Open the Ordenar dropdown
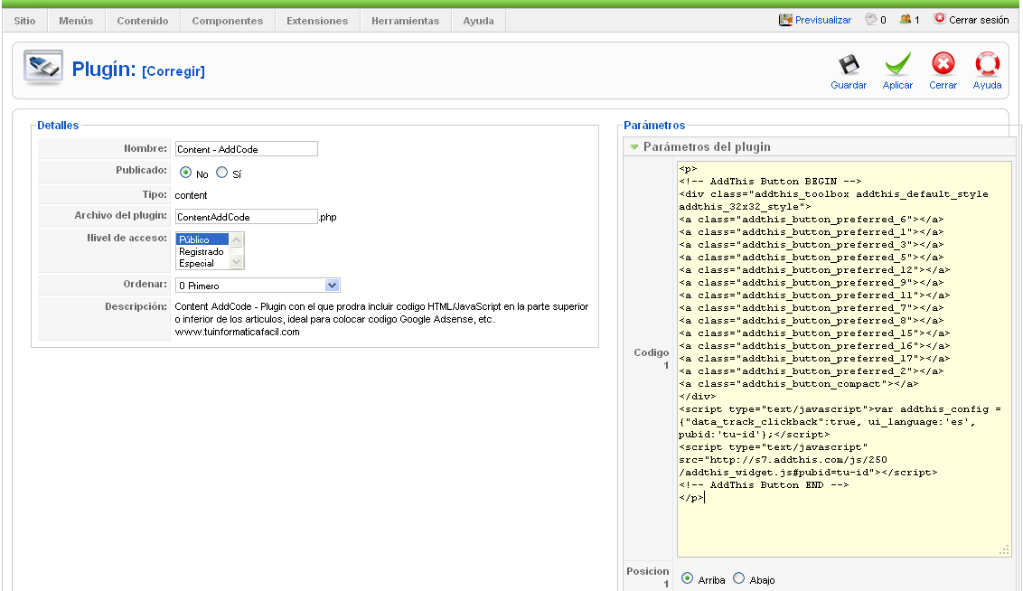 [x=258, y=285]
